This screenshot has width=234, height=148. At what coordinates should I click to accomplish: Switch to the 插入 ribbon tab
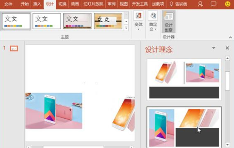click(x=37, y=4)
